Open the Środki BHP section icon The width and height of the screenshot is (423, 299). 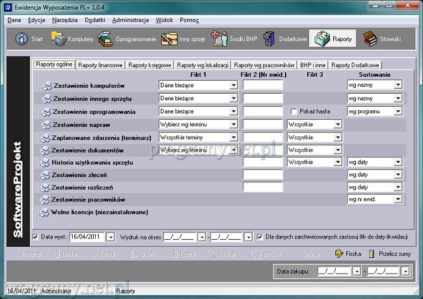pos(218,39)
